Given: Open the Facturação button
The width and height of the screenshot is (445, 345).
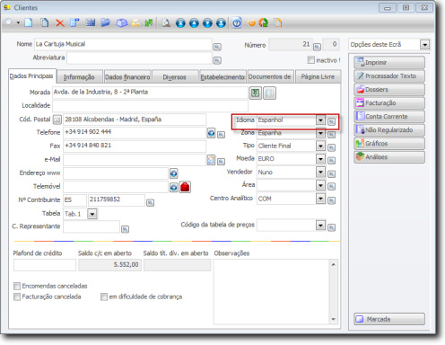Looking at the screenshot, I should tap(389, 103).
